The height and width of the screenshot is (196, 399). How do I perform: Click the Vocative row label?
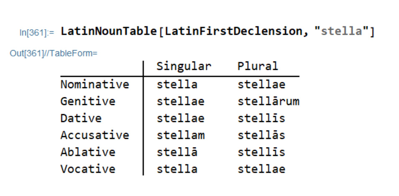88,169
